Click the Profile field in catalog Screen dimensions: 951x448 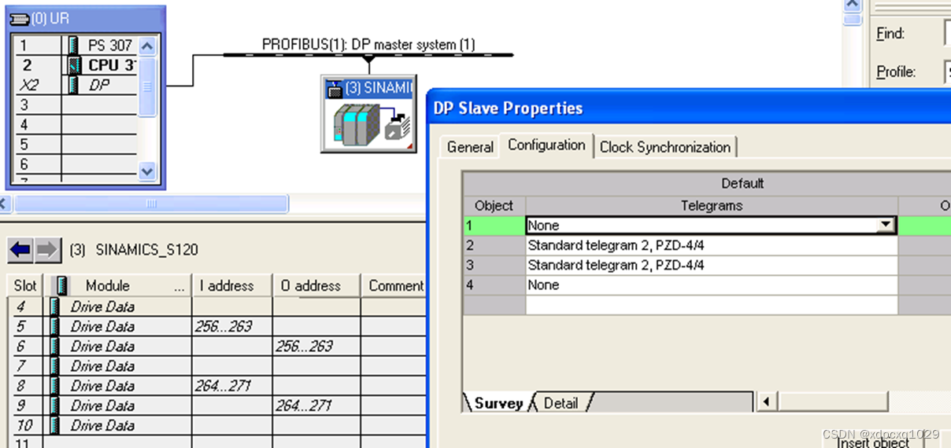(x=947, y=72)
